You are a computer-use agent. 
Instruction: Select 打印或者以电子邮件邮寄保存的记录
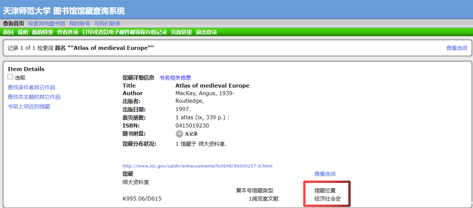point(124,32)
